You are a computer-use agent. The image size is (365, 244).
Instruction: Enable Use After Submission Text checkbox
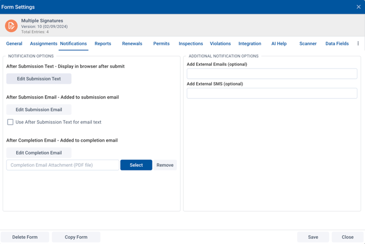tap(10, 122)
